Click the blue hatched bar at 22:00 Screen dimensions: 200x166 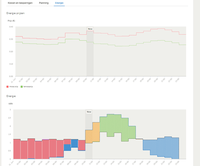click(x=175, y=148)
